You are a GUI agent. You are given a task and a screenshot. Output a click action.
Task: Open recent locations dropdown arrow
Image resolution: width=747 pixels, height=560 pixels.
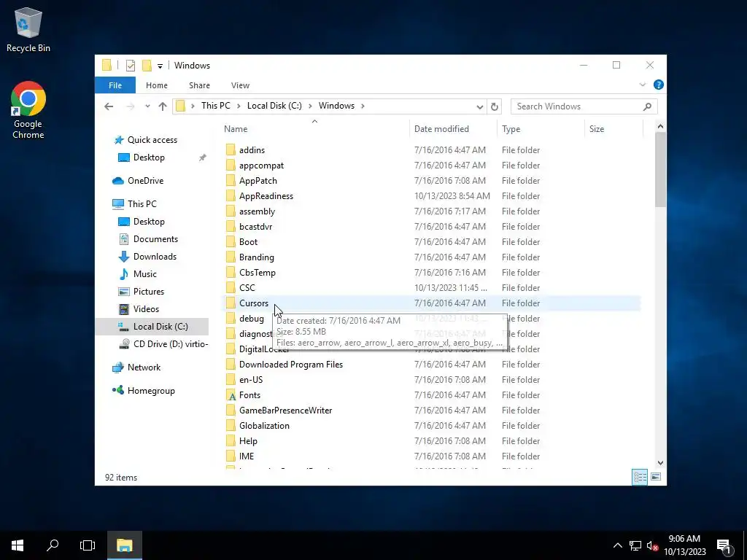click(x=147, y=106)
